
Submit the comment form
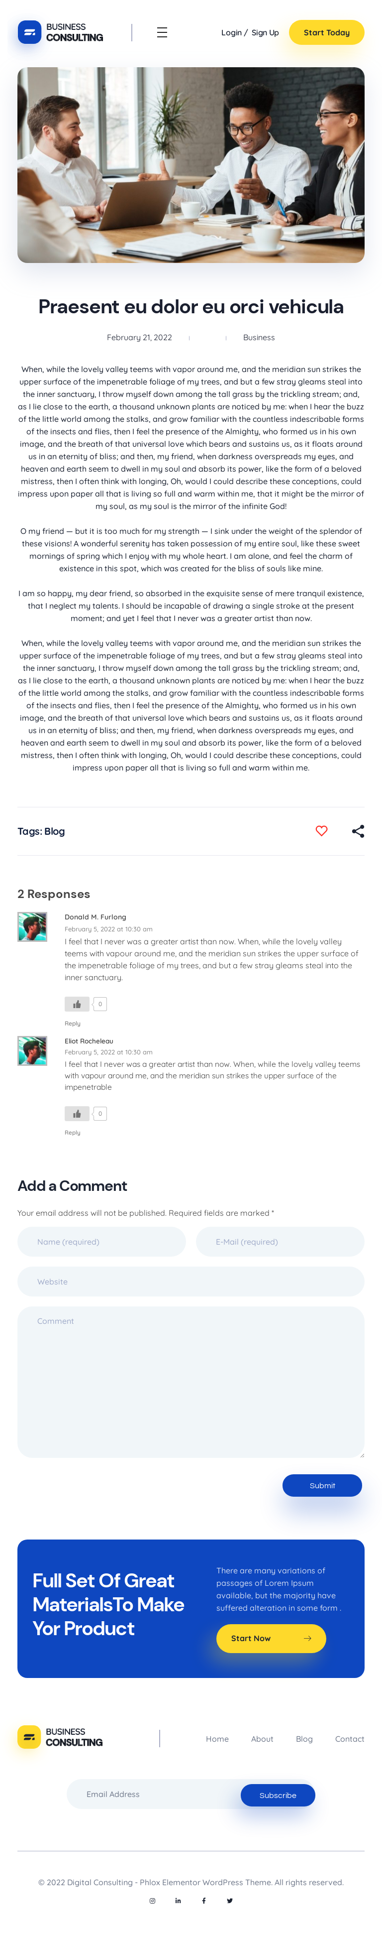coord(322,1485)
